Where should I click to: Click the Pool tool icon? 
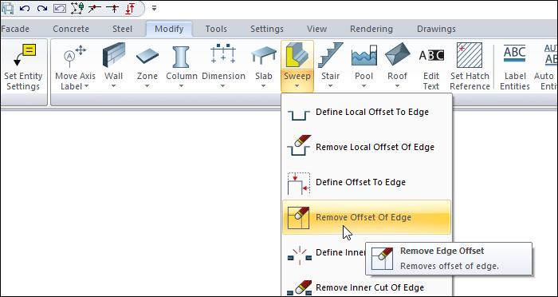tap(364, 55)
